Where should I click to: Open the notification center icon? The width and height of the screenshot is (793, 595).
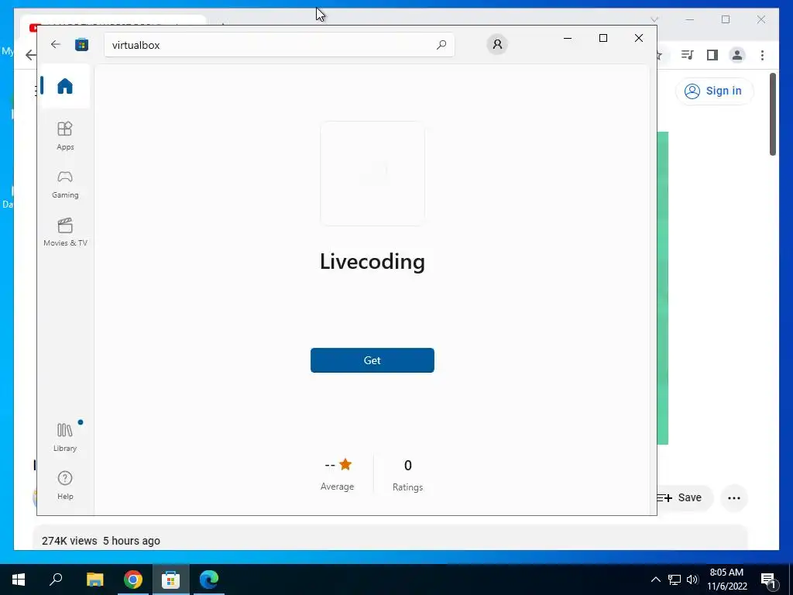(768, 580)
